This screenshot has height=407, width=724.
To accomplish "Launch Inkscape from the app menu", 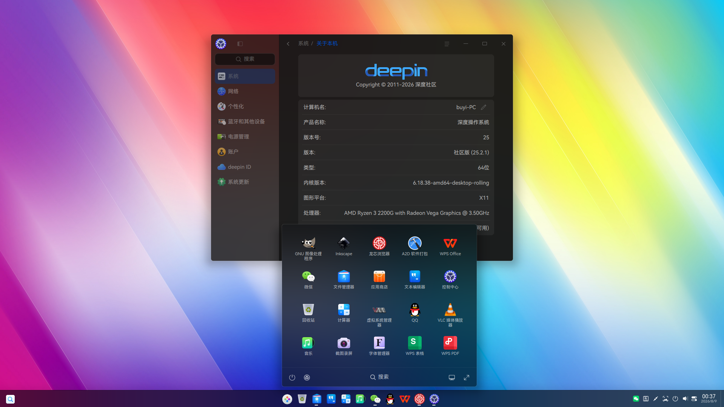I will (344, 246).
